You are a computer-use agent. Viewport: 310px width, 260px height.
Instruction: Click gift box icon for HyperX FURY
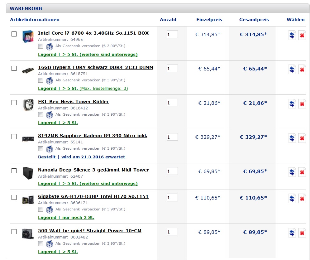[x=50, y=80]
